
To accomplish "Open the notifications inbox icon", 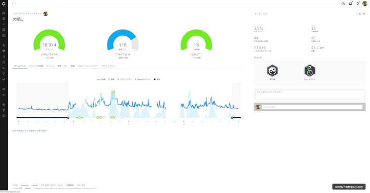I will [350, 4].
